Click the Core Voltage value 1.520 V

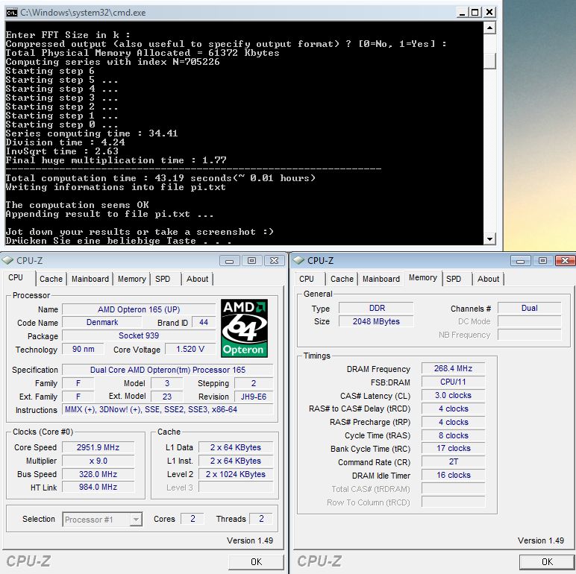coord(190,349)
